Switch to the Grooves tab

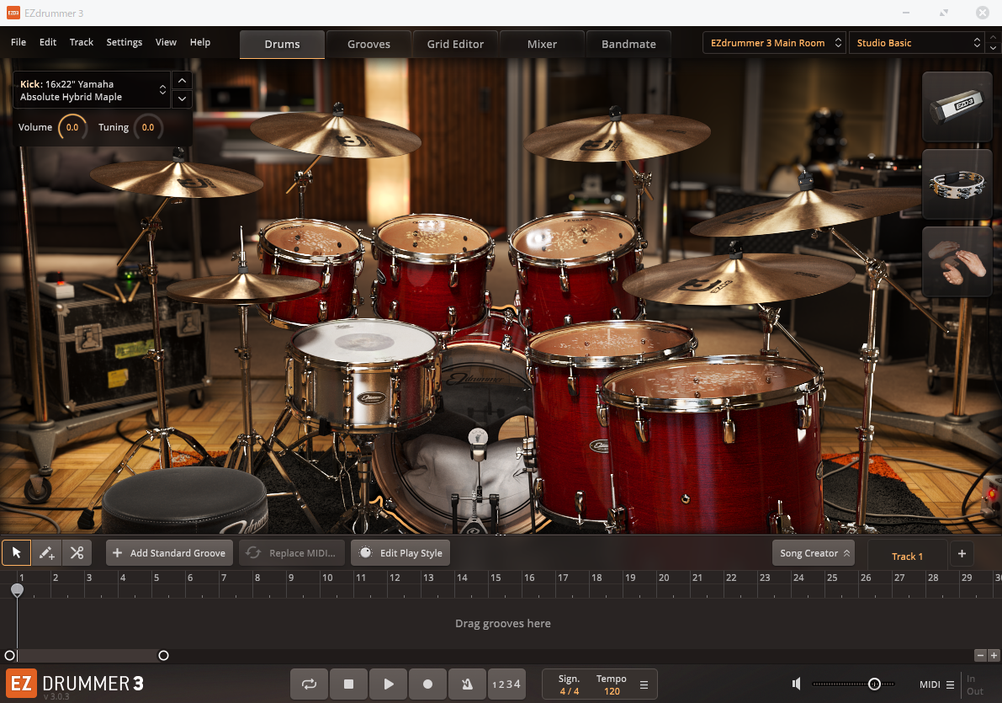[x=368, y=44]
